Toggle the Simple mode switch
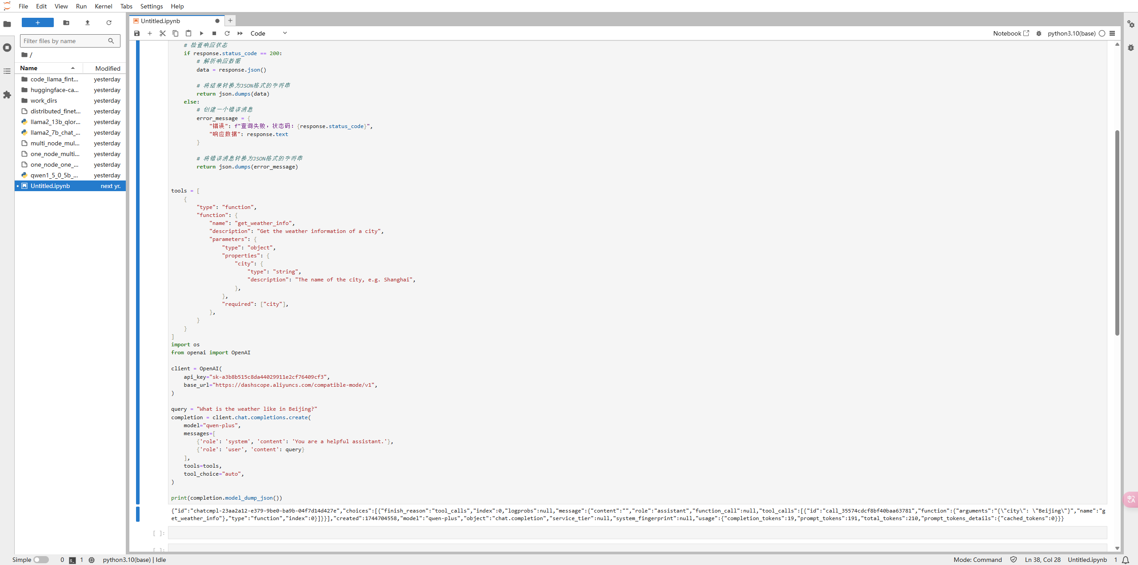This screenshot has height=565, width=1138. pyautogui.click(x=41, y=560)
